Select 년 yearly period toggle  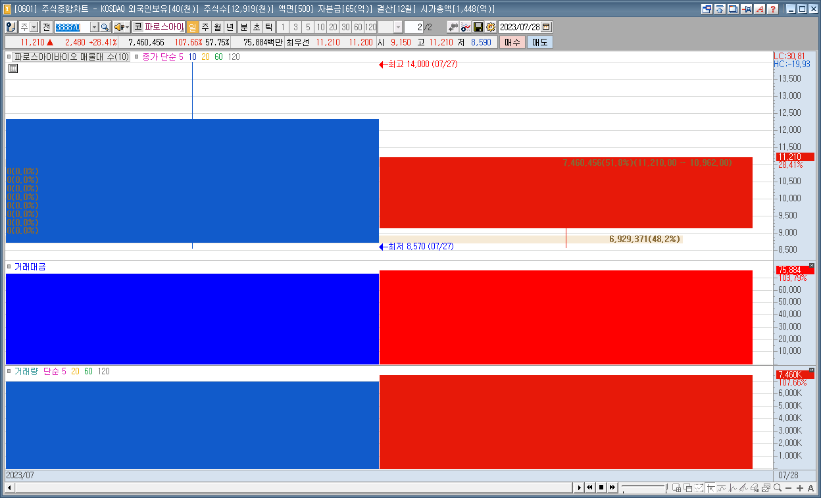230,27
